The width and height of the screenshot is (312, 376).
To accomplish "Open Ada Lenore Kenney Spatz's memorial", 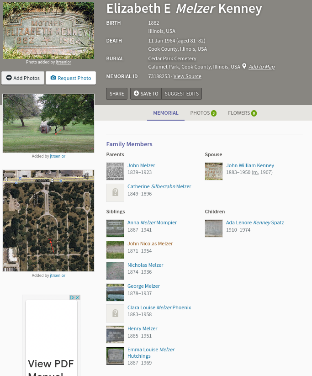I will point(255,222).
